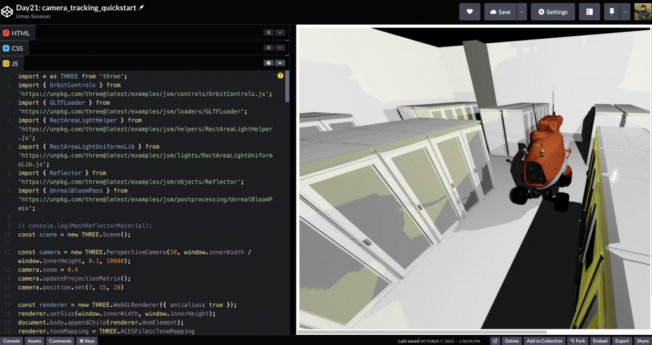Open the Console panel

(11, 341)
